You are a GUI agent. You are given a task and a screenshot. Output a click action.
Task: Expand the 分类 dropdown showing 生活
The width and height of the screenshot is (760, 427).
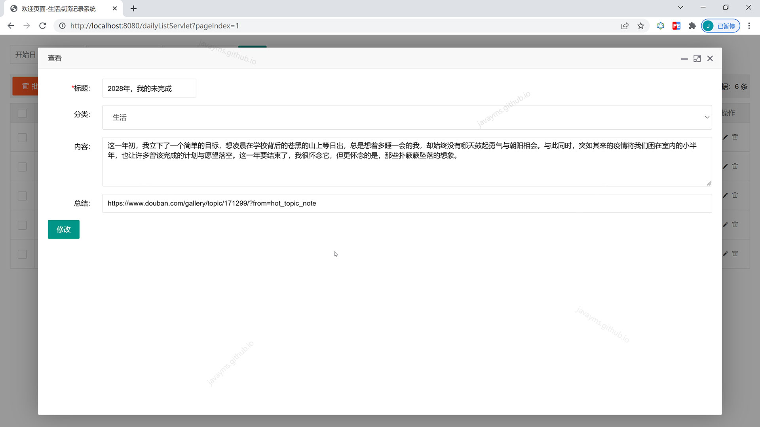(407, 117)
